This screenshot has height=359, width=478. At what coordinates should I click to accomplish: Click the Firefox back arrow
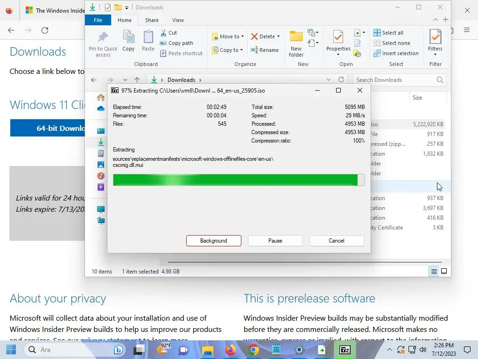(11, 30)
